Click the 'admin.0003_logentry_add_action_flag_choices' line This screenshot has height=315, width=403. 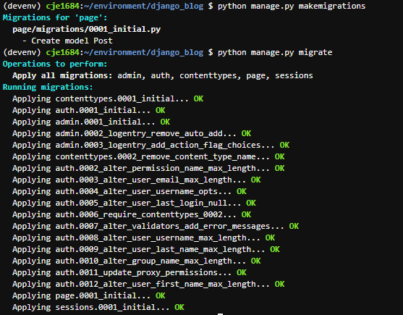151,145
